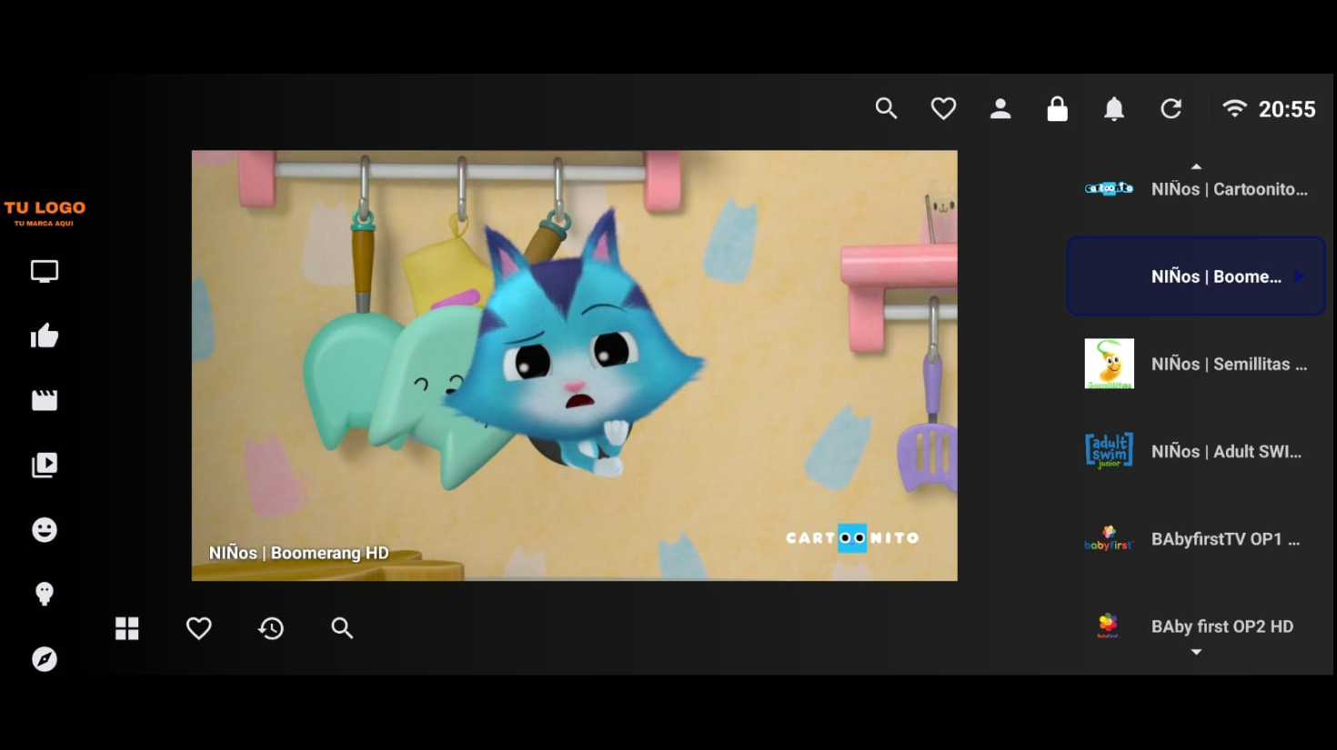The image size is (1337, 750).
Task: Open the compass explore section
Action: 45,659
